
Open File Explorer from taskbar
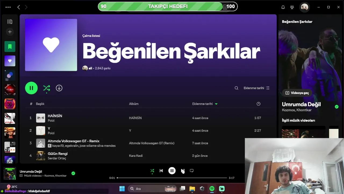pyautogui.click(x=192, y=189)
